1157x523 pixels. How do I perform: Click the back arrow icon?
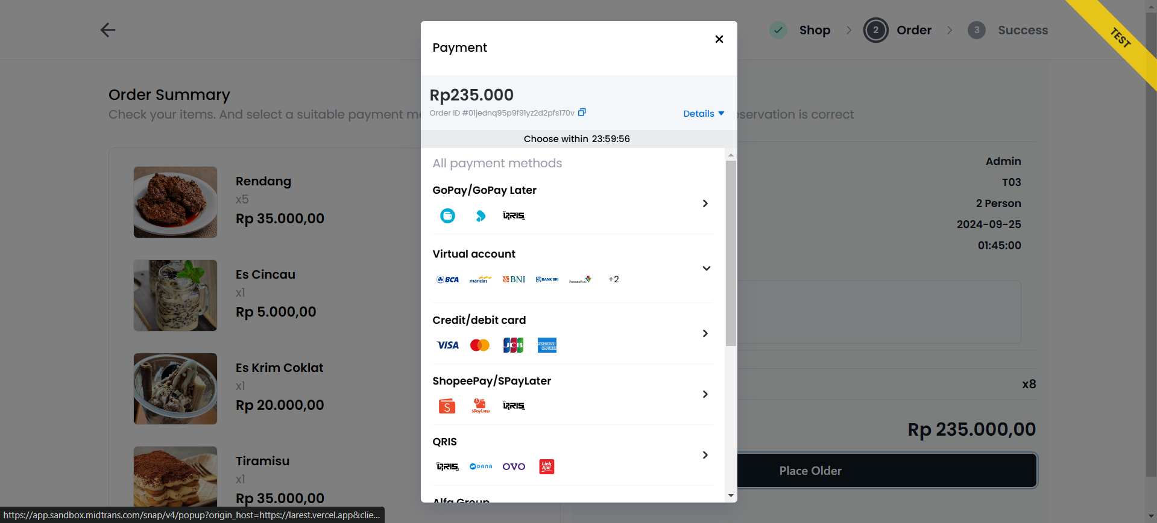click(x=108, y=30)
